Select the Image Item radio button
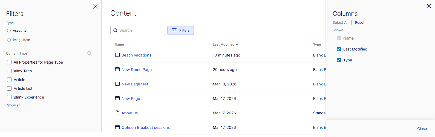Image resolution: width=435 pixels, height=137 pixels. pos(9,40)
